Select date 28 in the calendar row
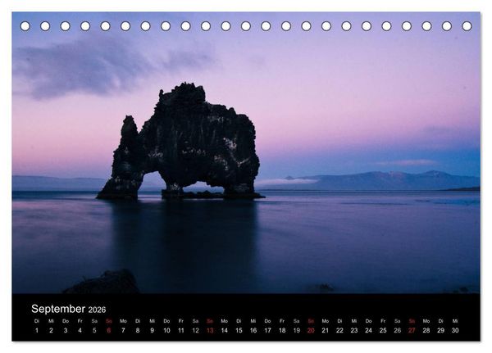The image size is (492, 353). (x=426, y=330)
